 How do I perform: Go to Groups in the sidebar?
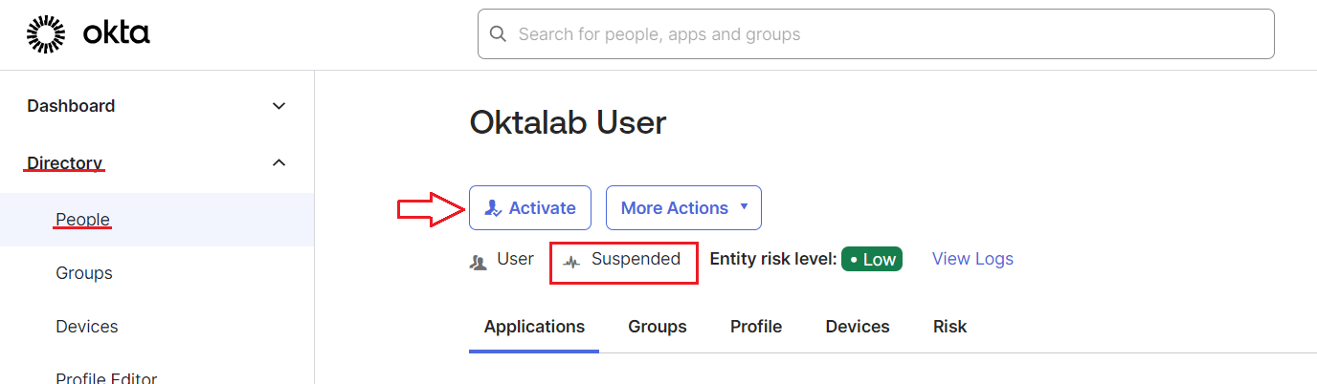(x=84, y=273)
